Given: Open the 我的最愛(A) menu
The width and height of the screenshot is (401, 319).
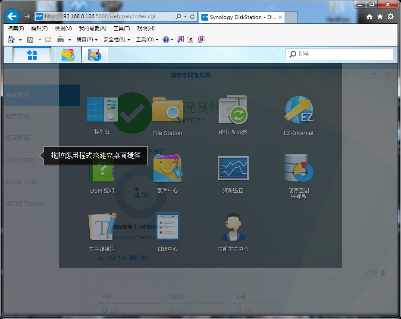Looking at the screenshot, I should click(92, 28).
